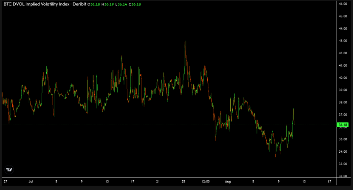Click the 12:00 marker on time axis
Screen dimensions: 353x190
[x=206, y=182]
